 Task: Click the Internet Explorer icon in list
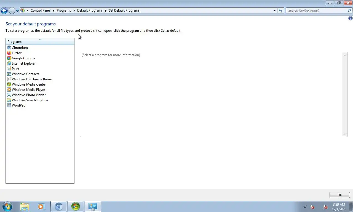tap(9, 63)
